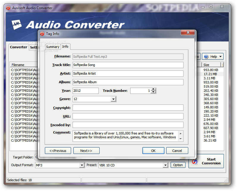Go to the Next>> file
The height and width of the screenshot is (191, 237).
[87, 151]
